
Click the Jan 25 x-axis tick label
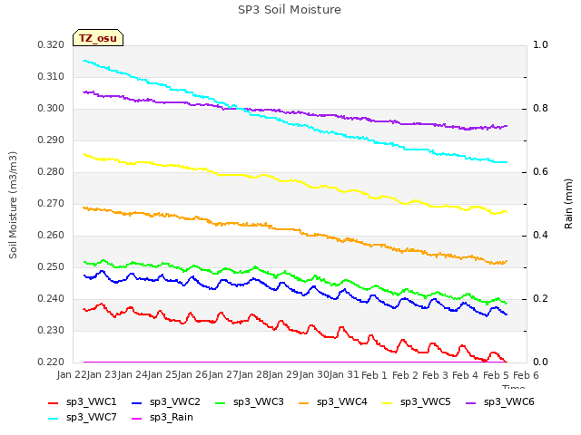162,374
